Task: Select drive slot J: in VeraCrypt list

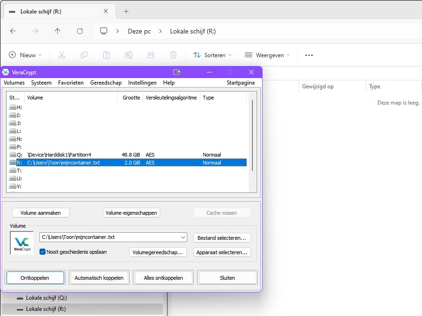Action: coord(15,123)
